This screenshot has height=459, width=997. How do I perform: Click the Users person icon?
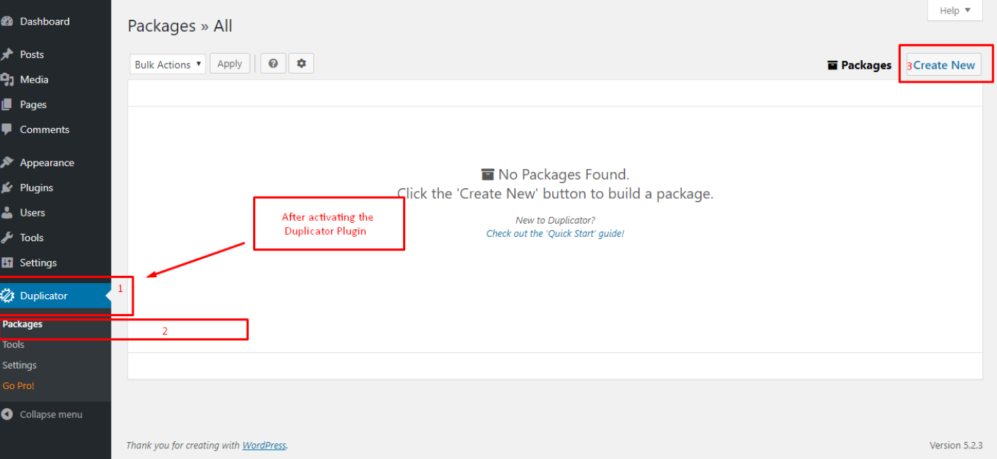tap(7, 212)
